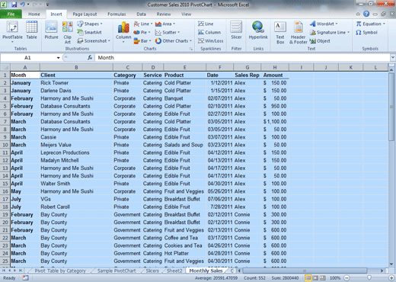The width and height of the screenshot is (396, 282).
Task: Insert Header & Footer
Action: pyautogui.click(x=299, y=33)
